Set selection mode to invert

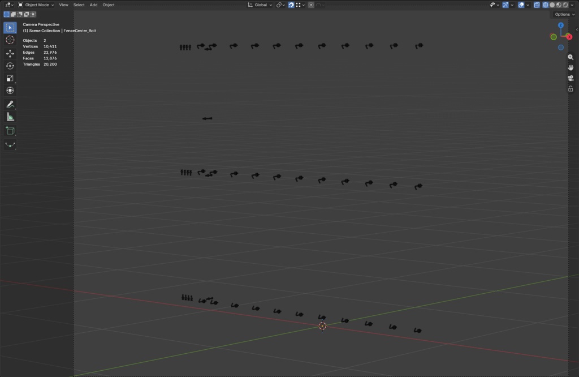click(x=27, y=14)
